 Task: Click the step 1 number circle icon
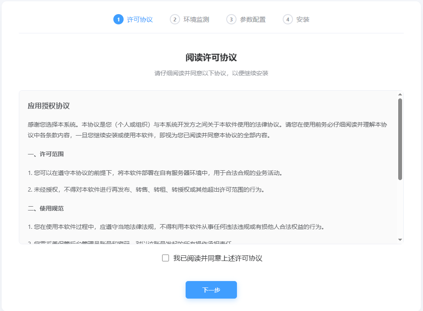click(118, 19)
